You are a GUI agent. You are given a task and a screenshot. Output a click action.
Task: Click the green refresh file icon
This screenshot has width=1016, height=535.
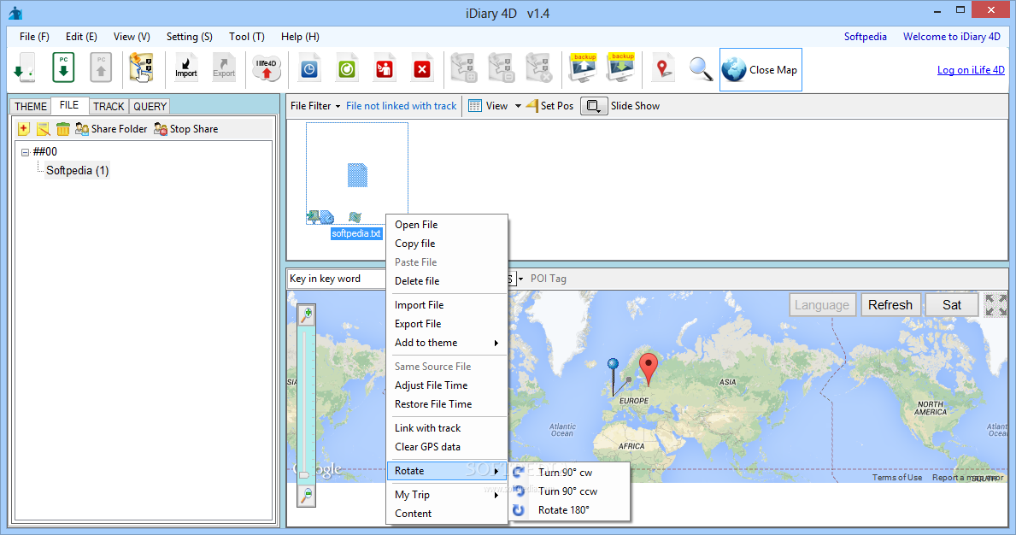point(347,68)
